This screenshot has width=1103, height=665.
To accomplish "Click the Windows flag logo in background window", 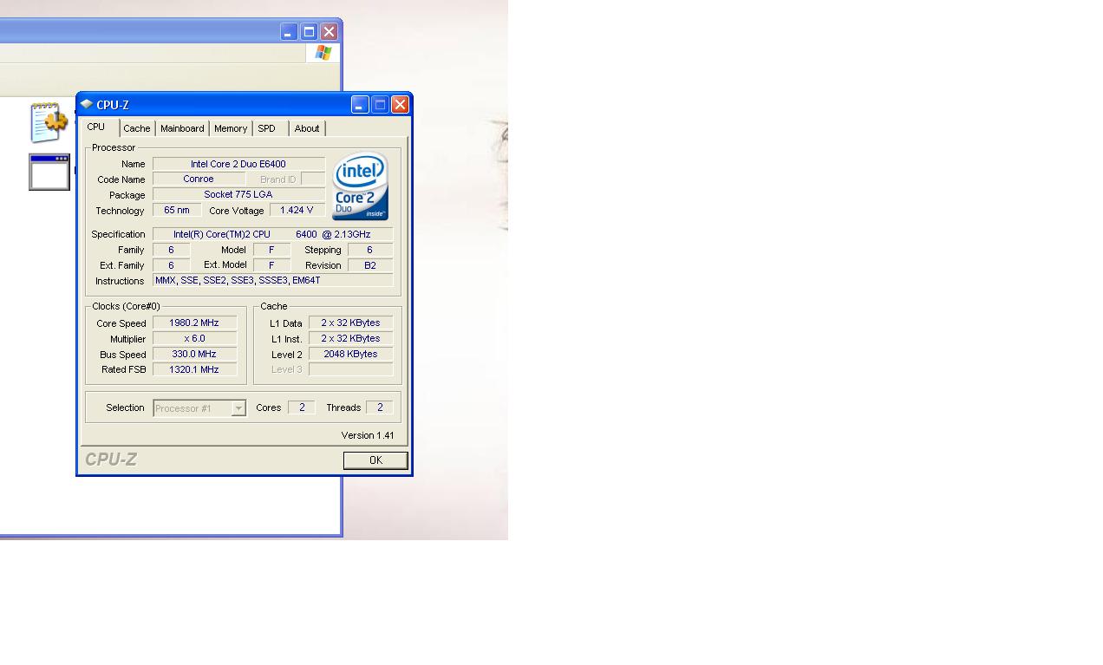I will [323, 53].
